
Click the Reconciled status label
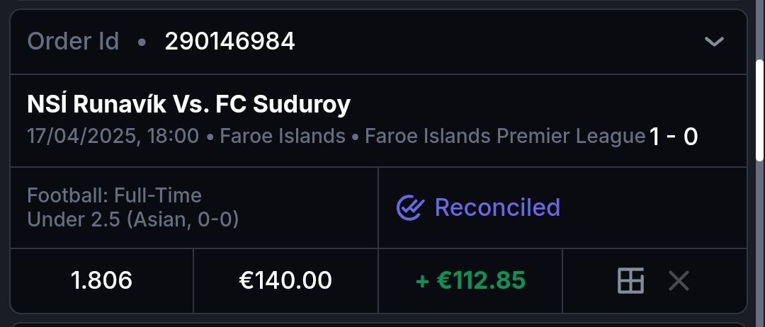coord(497,207)
